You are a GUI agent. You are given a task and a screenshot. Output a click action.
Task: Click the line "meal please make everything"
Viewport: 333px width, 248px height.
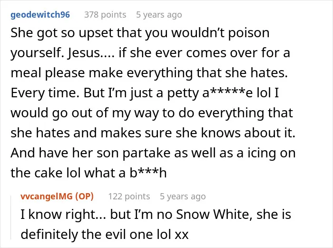click(x=149, y=73)
